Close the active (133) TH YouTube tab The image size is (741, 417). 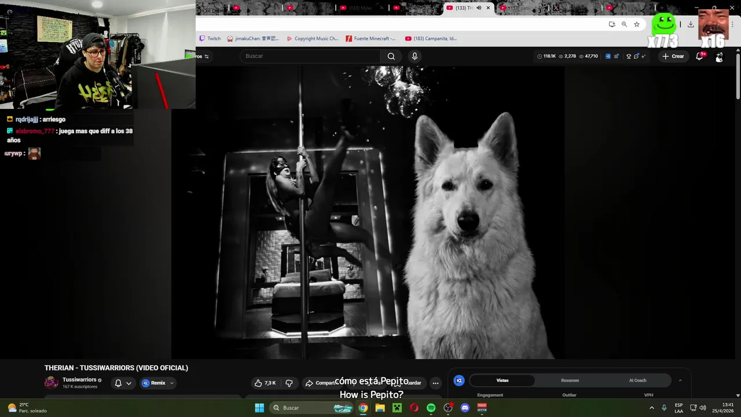[x=488, y=8]
